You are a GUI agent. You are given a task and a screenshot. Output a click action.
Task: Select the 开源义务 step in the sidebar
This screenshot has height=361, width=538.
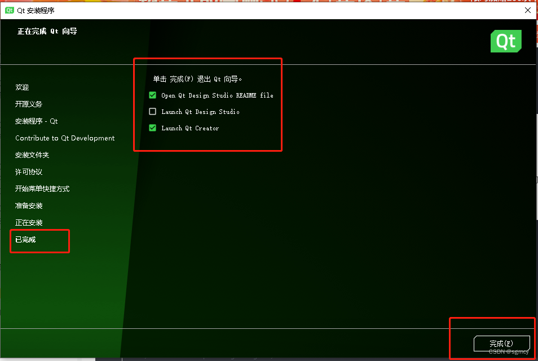coord(29,104)
